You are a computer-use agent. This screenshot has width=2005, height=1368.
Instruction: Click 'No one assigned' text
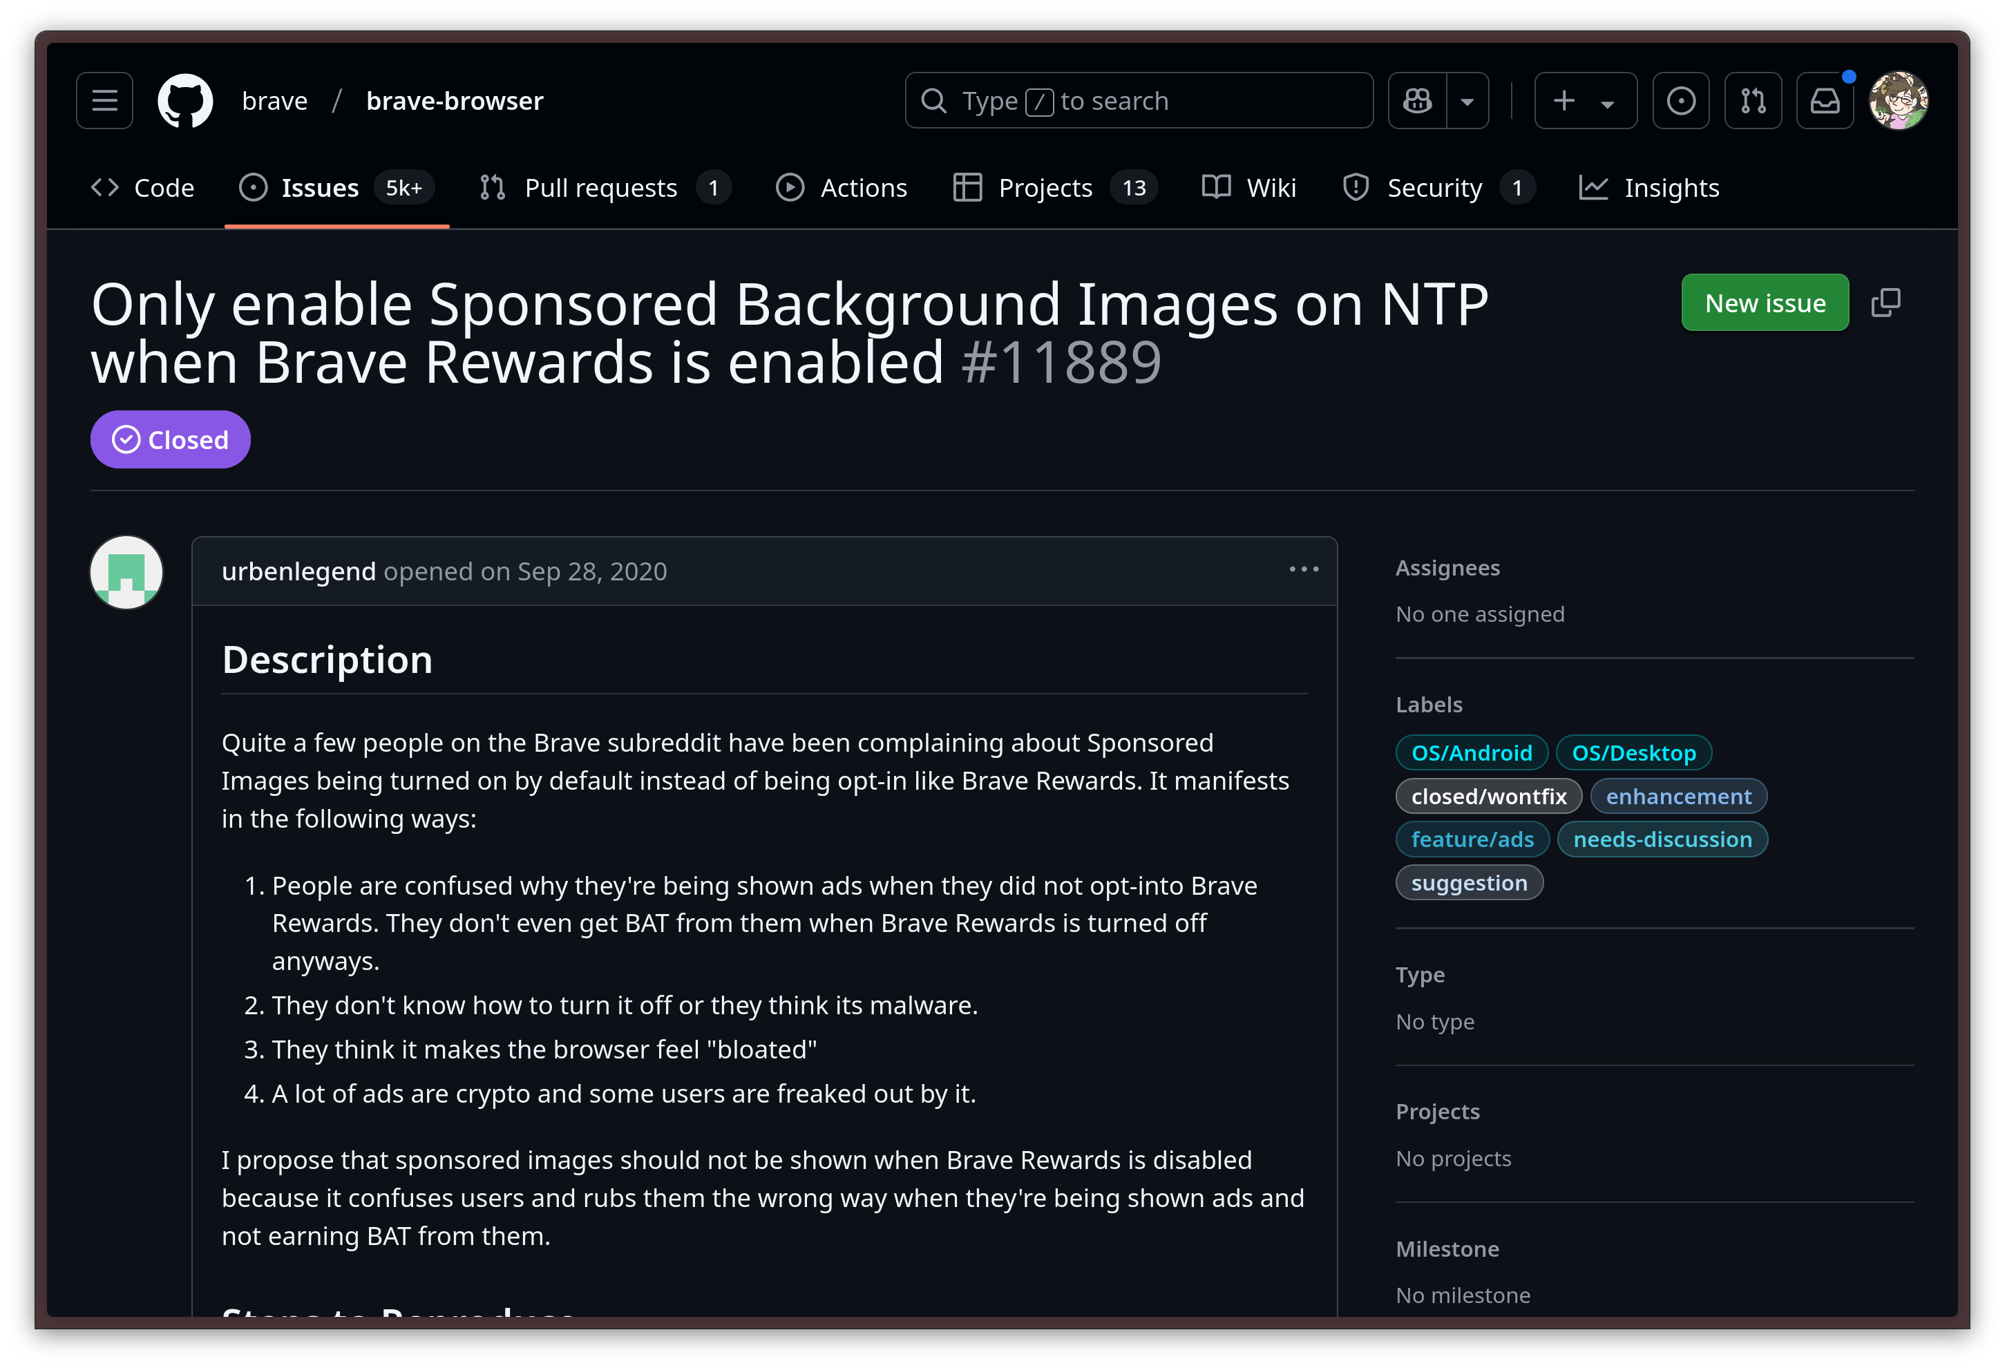pos(1480,614)
